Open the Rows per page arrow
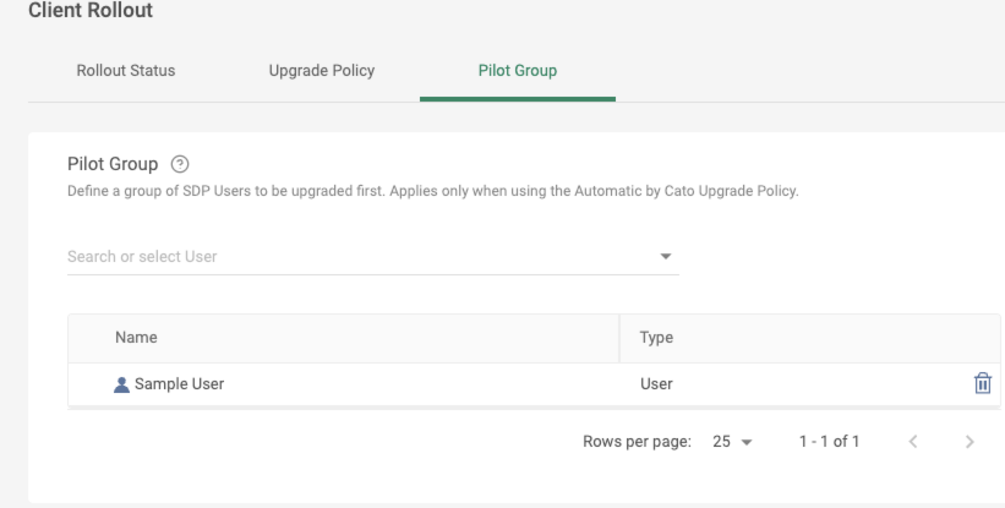 coord(747,442)
